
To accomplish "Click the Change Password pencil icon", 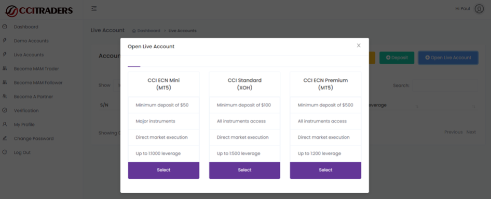I will 5,138.
